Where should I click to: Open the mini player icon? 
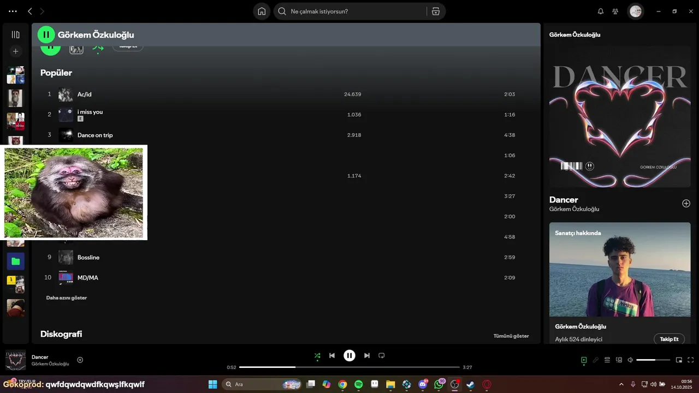pos(679,360)
